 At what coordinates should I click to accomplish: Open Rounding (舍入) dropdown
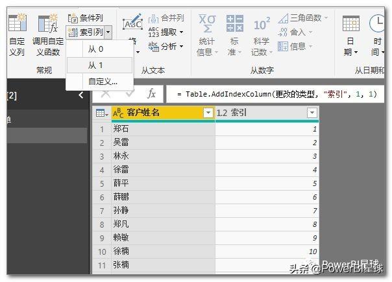click(295, 32)
